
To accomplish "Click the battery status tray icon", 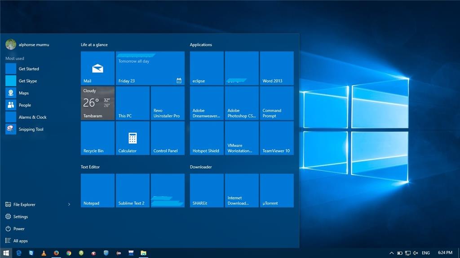I will tap(399, 253).
